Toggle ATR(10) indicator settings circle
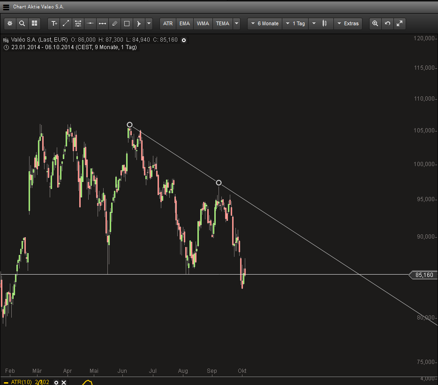The height and width of the screenshot is (385, 438). click(x=56, y=382)
